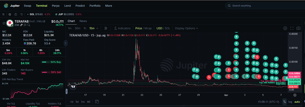Image resolution: width=305 pixels, height=107 pixels.
Task: Open the watchlist star in the ticker bar
Action: coord(10,14)
